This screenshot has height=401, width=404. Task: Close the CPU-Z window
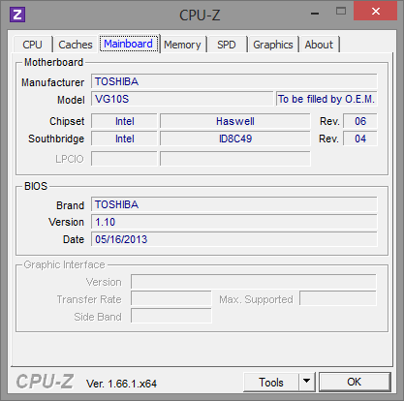(375, 12)
